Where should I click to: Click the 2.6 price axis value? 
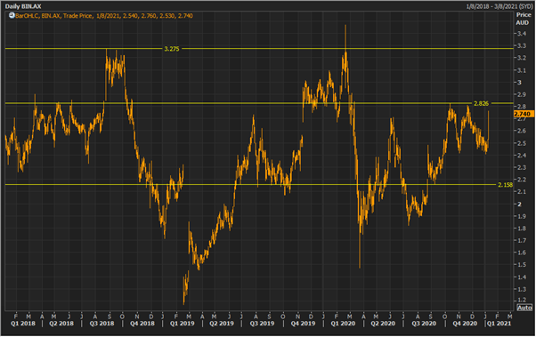521,131
